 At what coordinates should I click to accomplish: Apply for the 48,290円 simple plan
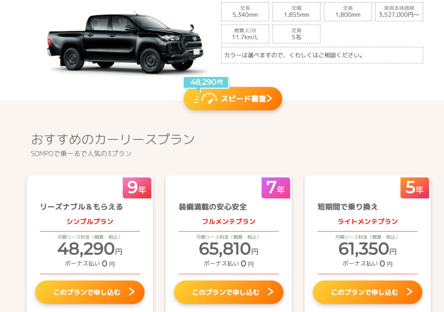coord(87,292)
